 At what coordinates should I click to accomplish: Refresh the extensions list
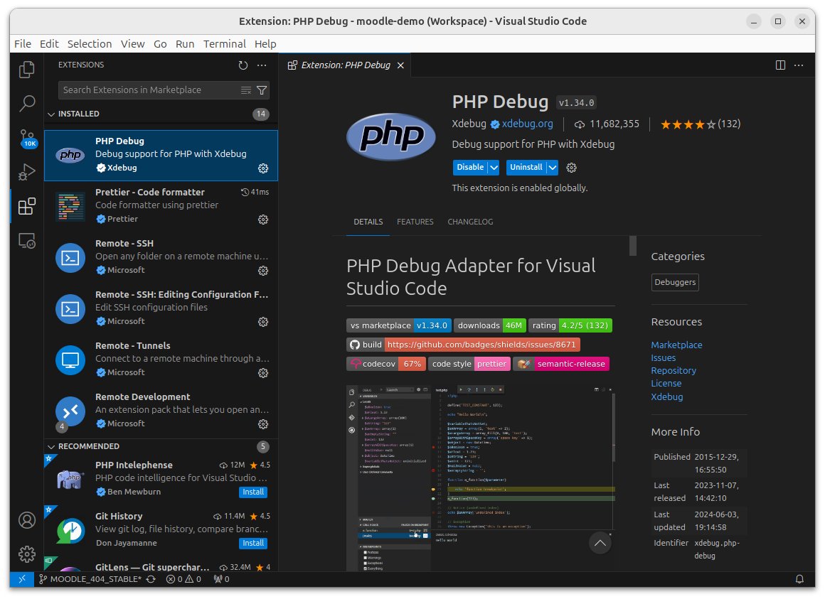[x=243, y=65]
